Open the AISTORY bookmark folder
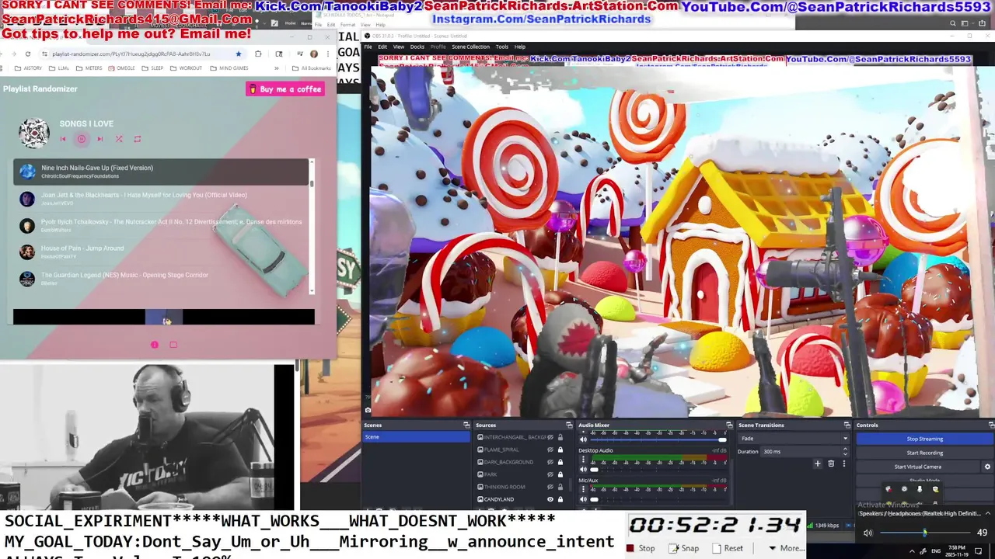The height and width of the screenshot is (559, 995). (28, 68)
